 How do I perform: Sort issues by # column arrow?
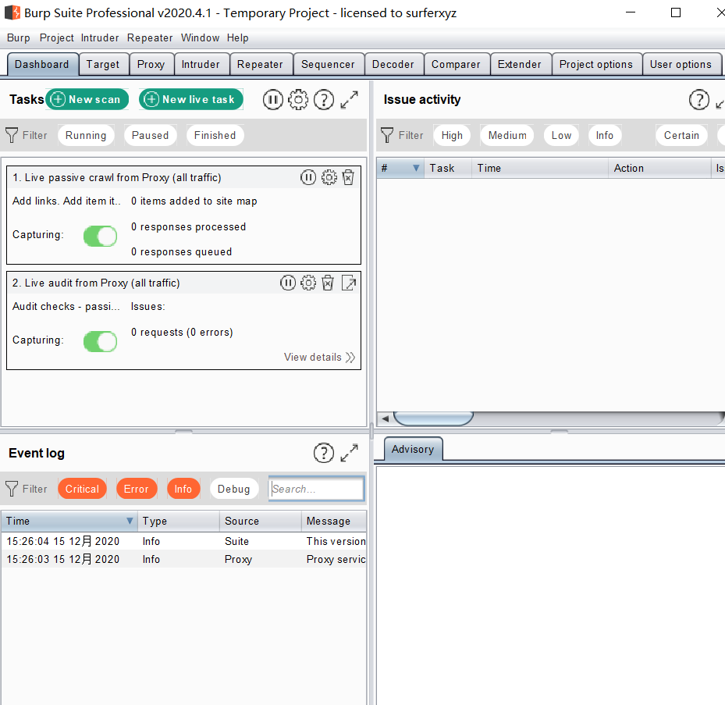tap(416, 168)
